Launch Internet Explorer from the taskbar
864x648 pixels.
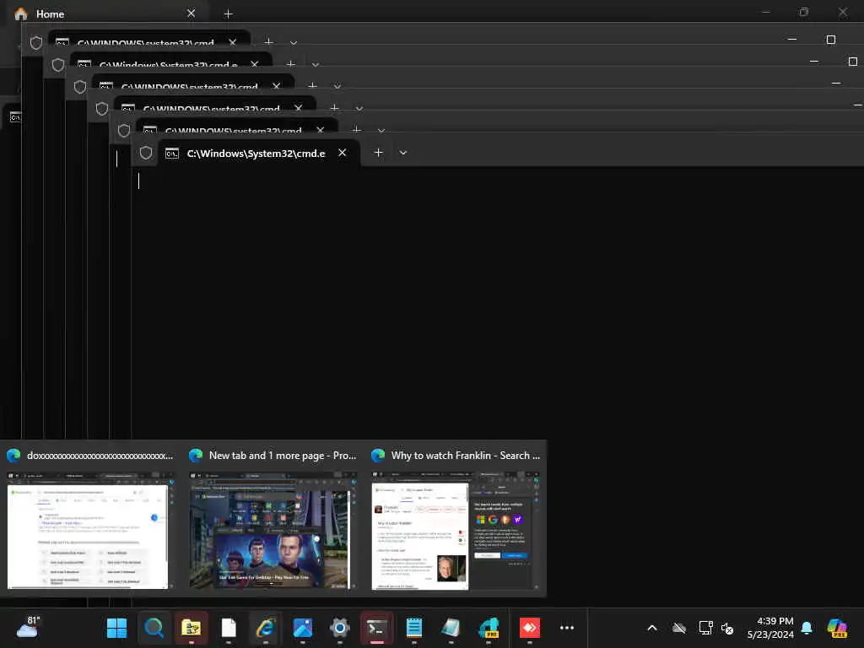coord(266,628)
